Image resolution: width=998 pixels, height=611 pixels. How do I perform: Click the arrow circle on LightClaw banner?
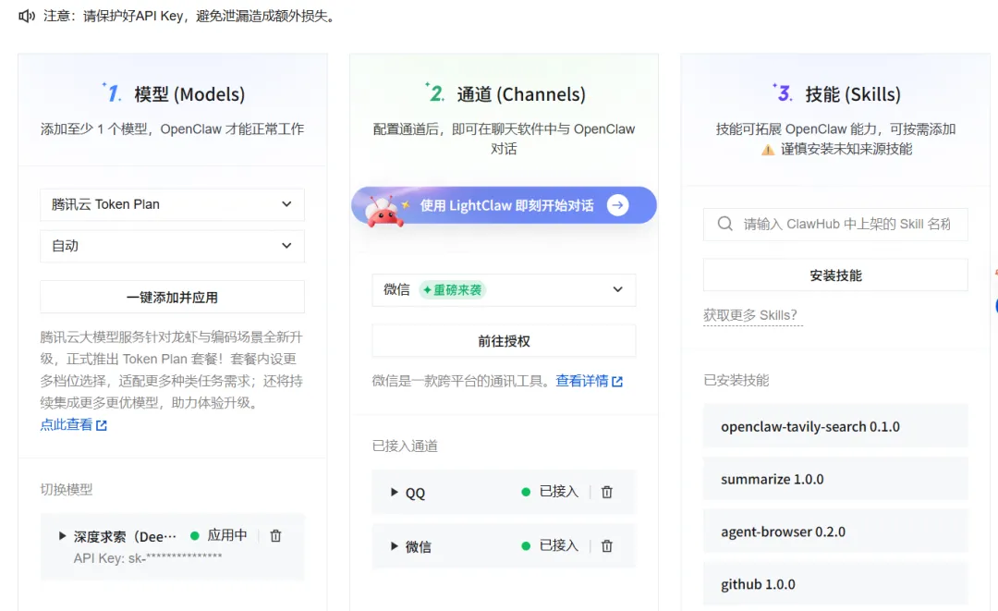tap(617, 205)
